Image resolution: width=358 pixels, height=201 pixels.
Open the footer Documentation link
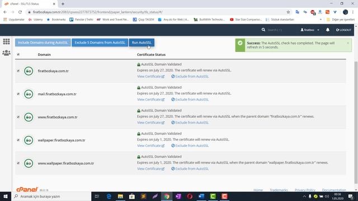[x=334, y=190]
